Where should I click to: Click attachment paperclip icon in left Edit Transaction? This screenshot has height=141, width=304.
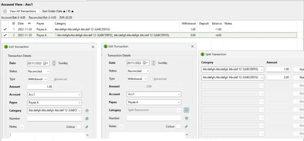[87, 127]
